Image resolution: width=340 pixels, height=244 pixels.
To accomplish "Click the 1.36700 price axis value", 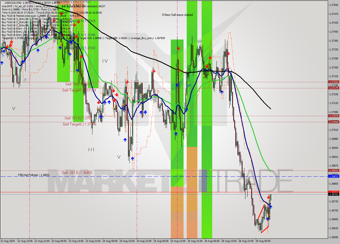I will tap(334, 210).
